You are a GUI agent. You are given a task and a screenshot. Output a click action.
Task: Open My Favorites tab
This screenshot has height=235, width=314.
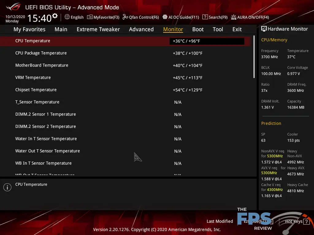29,29
